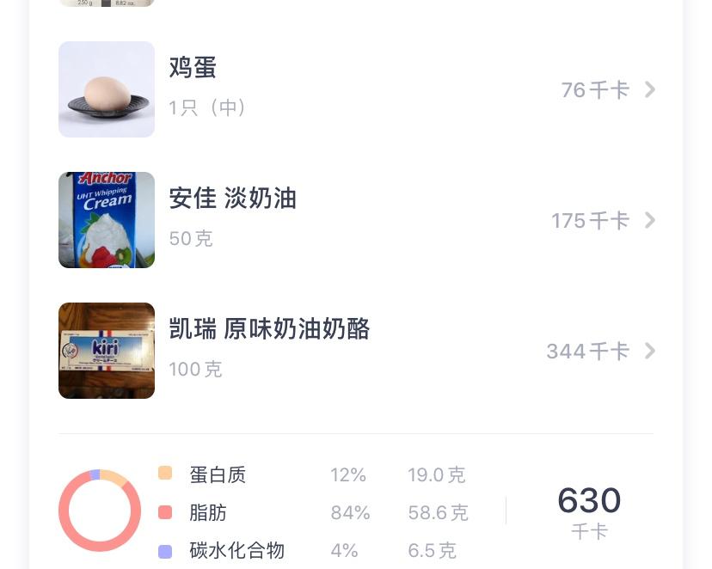Click the orange protein color swatch
The width and height of the screenshot is (712, 569).
(x=165, y=474)
